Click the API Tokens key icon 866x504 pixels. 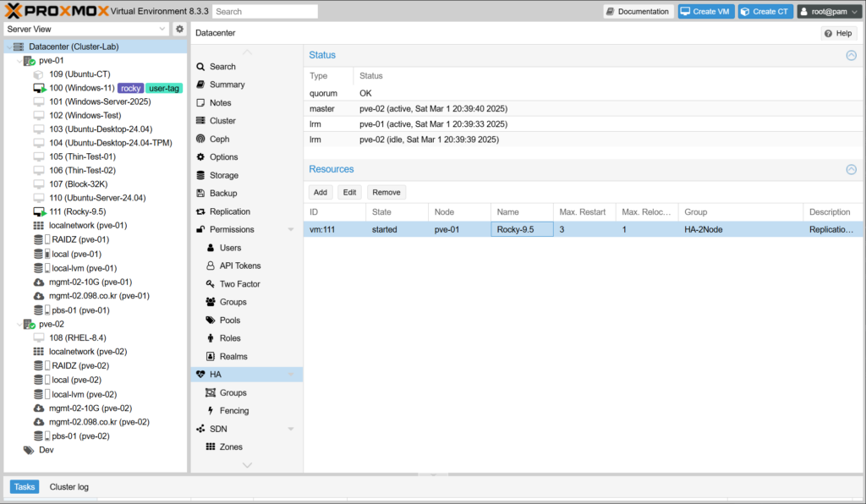[x=211, y=266]
